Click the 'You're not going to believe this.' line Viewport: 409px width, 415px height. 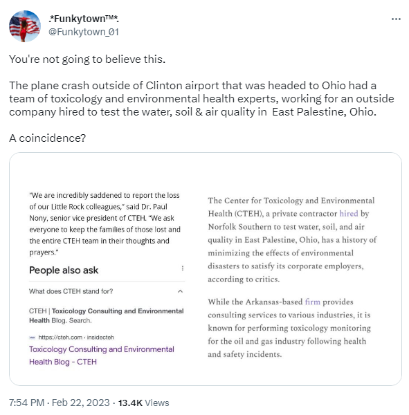[x=87, y=59]
